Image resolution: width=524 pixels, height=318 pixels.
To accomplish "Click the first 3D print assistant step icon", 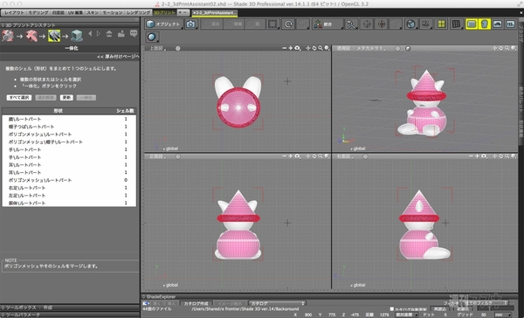I will pos(8,36).
